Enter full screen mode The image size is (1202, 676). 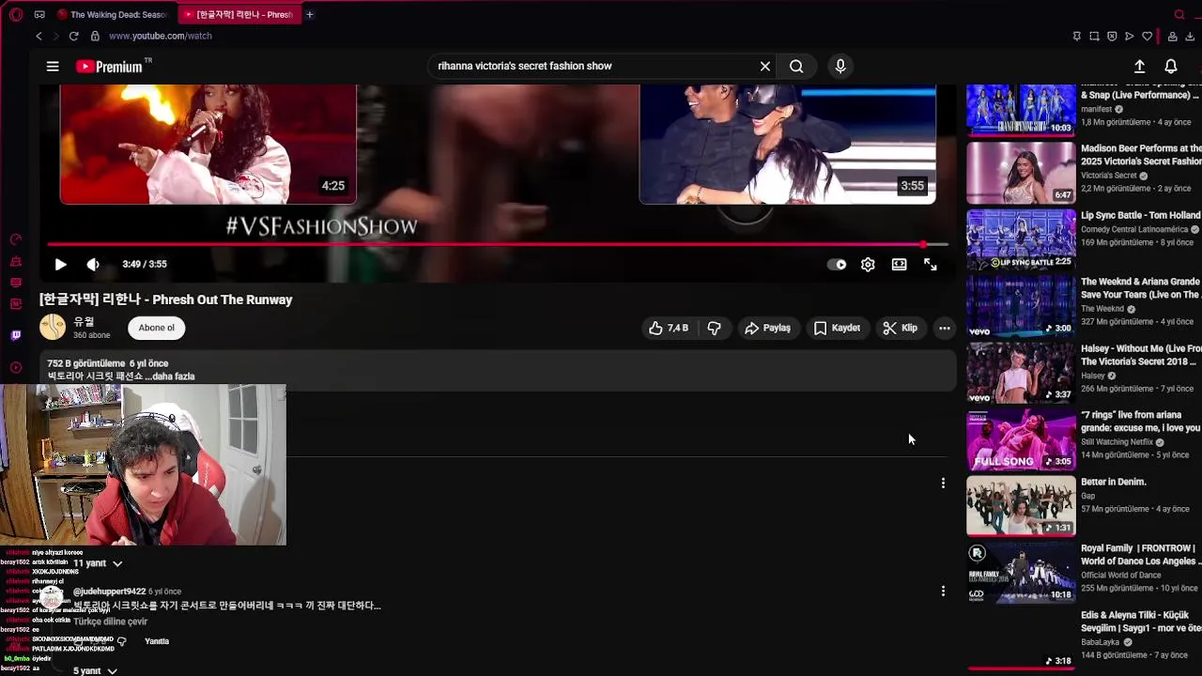[930, 265]
